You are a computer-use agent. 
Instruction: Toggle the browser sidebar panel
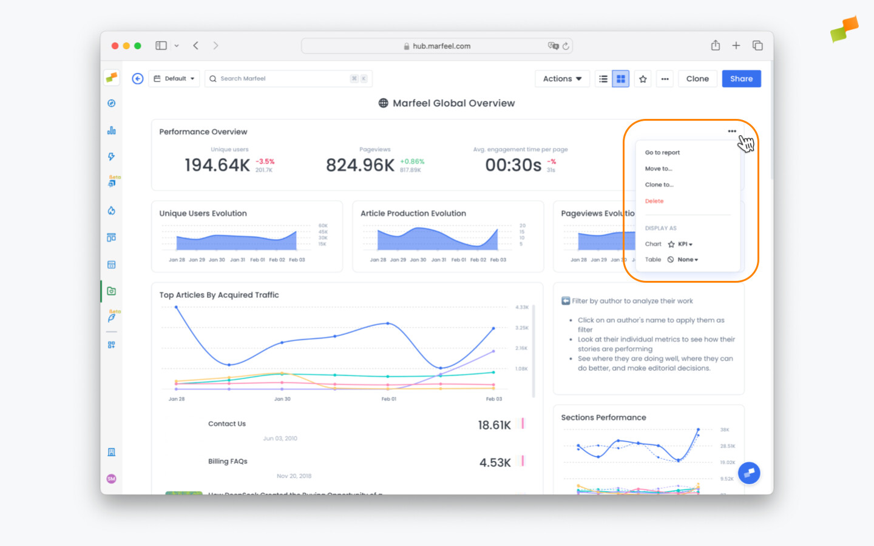(x=161, y=45)
